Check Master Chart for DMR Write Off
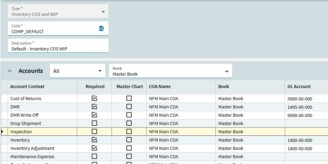 [129, 115]
